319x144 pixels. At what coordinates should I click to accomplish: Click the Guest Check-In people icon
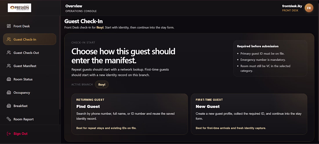click(9, 39)
